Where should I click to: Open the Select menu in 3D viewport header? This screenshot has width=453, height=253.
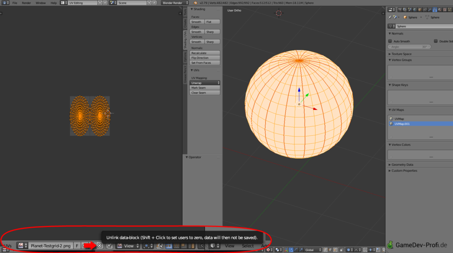248,246
